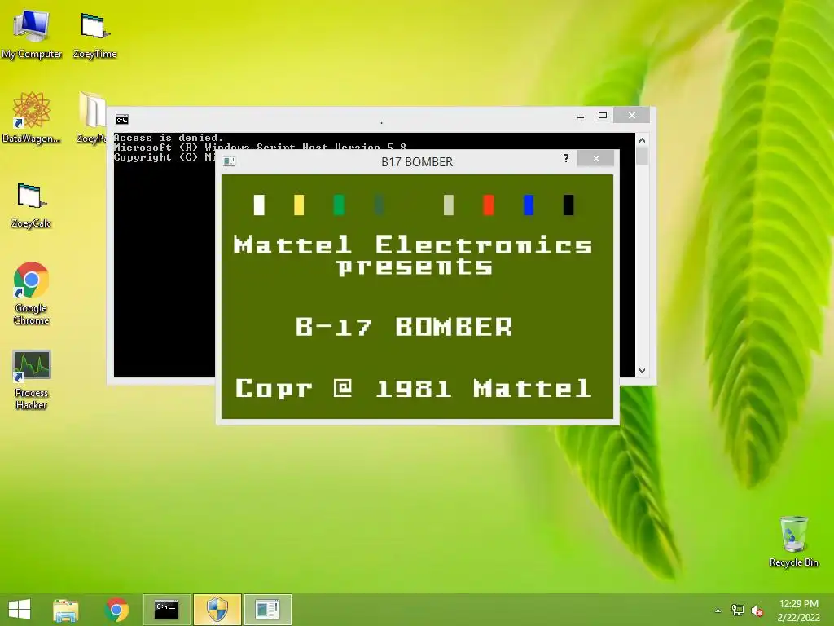The height and width of the screenshot is (626, 834).
Task: Launch Google Chrome from the desktop
Action: pyautogui.click(x=32, y=293)
